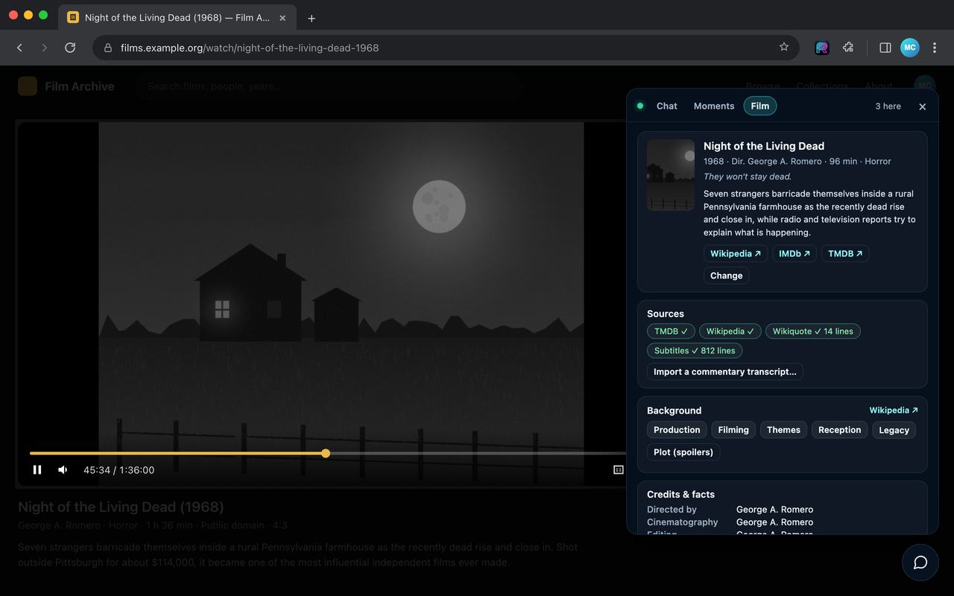954x596 pixels.
Task: Go back in browser history
Action: pos(20,48)
